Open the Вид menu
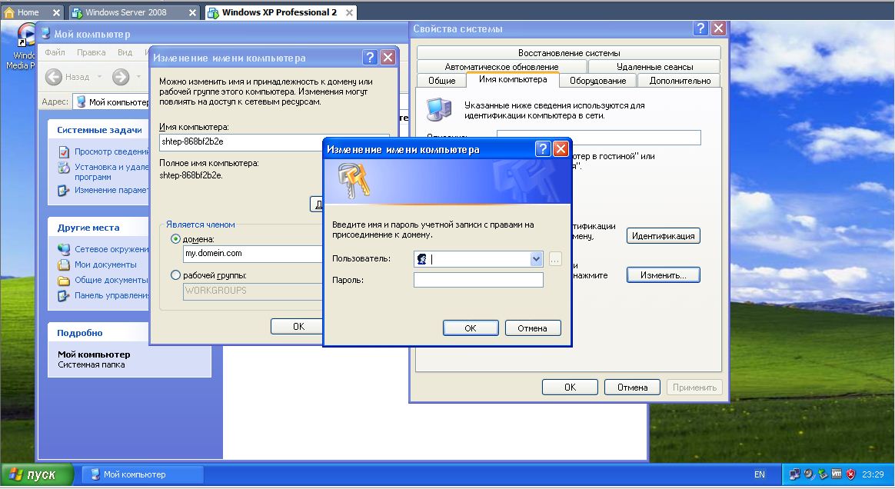Viewport: 895px width, 489px height. pyautogui.click(x=125, y=52)
